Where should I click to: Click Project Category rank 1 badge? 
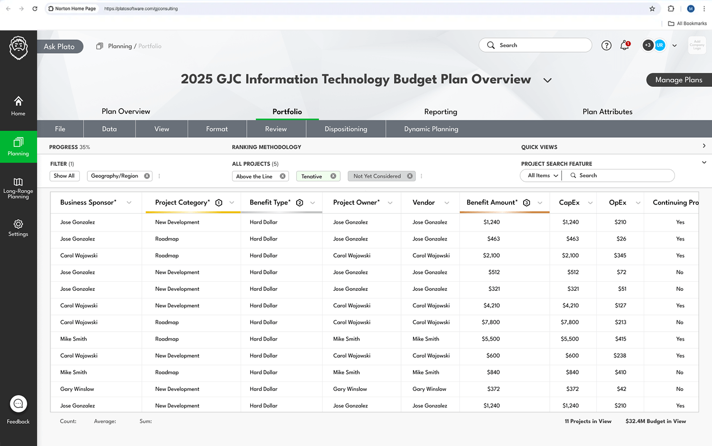[219, 203]
